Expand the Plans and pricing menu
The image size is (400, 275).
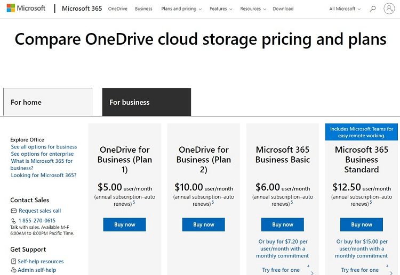point(181,9)
